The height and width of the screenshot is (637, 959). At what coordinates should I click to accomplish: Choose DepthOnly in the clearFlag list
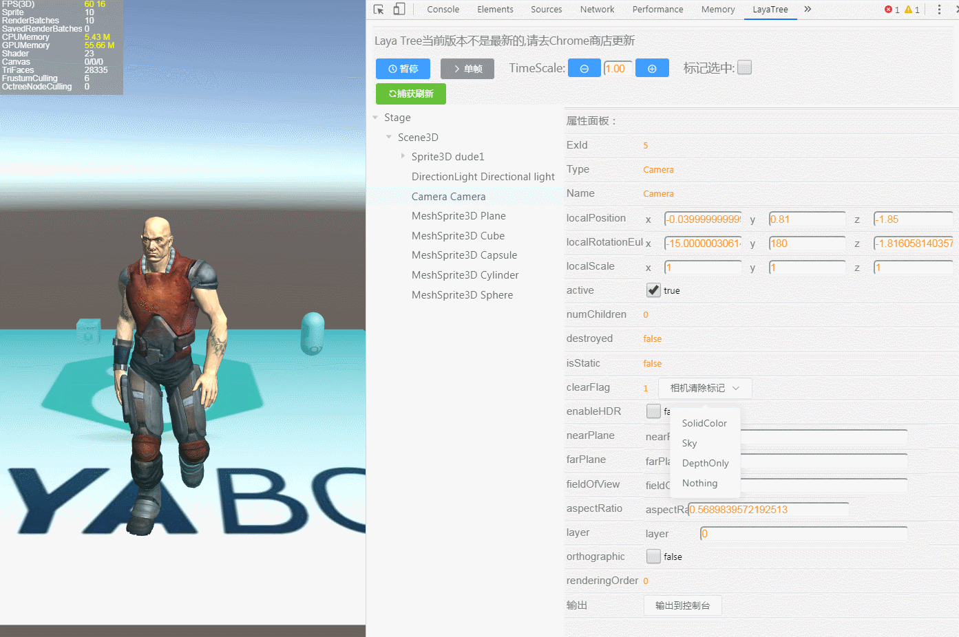coord(705,463)
